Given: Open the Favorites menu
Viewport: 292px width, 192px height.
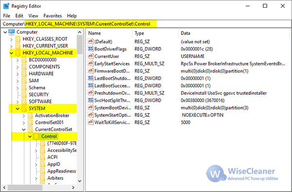Looking at the screenshot, I should [53, 16].
